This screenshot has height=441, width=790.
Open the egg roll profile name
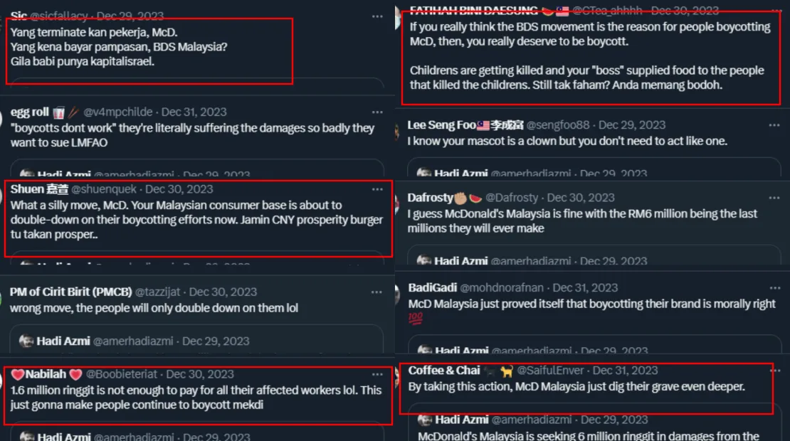coord(30,112)
